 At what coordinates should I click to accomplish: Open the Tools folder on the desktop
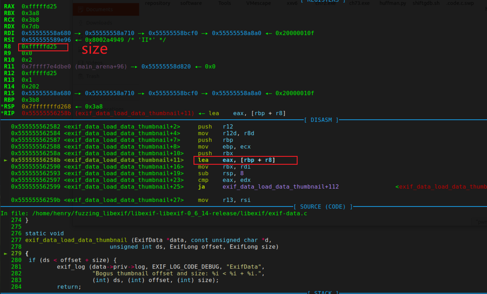224,3
